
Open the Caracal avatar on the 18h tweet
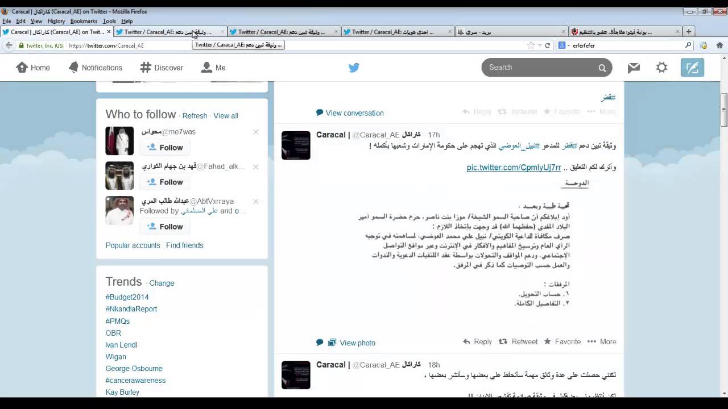296,375
